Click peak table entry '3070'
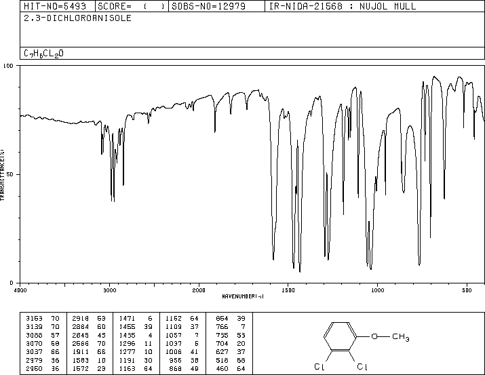The image size is (485, 375). point(34,343)
